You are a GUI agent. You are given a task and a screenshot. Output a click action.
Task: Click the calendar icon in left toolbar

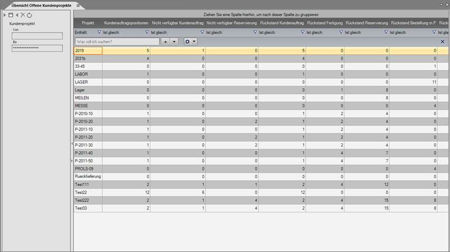point(11,15)
